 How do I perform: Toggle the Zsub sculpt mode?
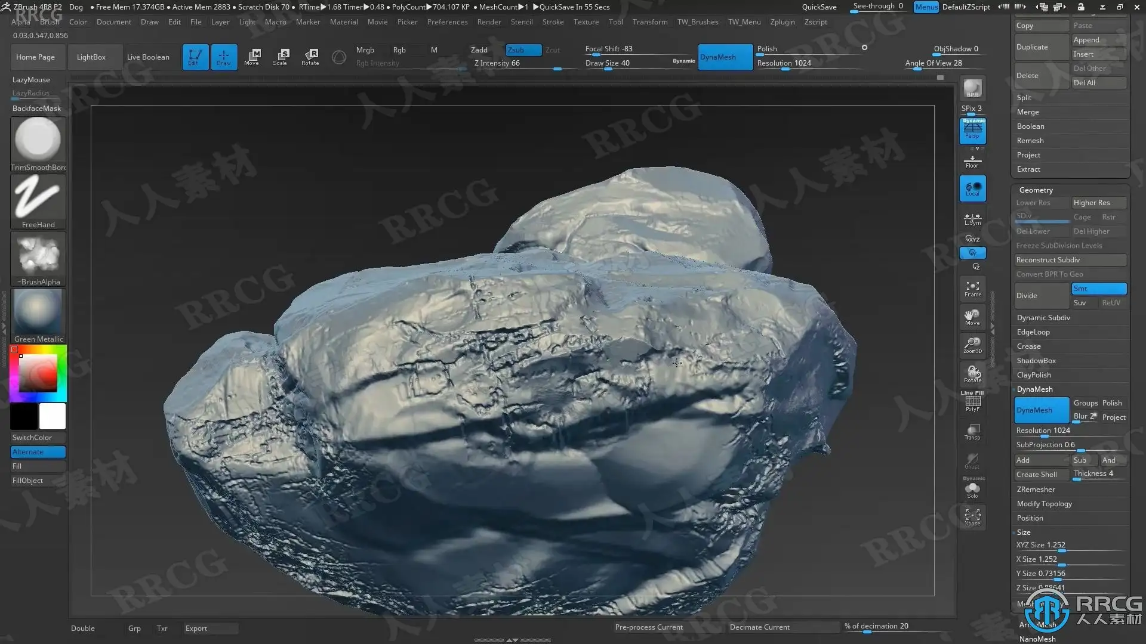[x=523, y=50]
